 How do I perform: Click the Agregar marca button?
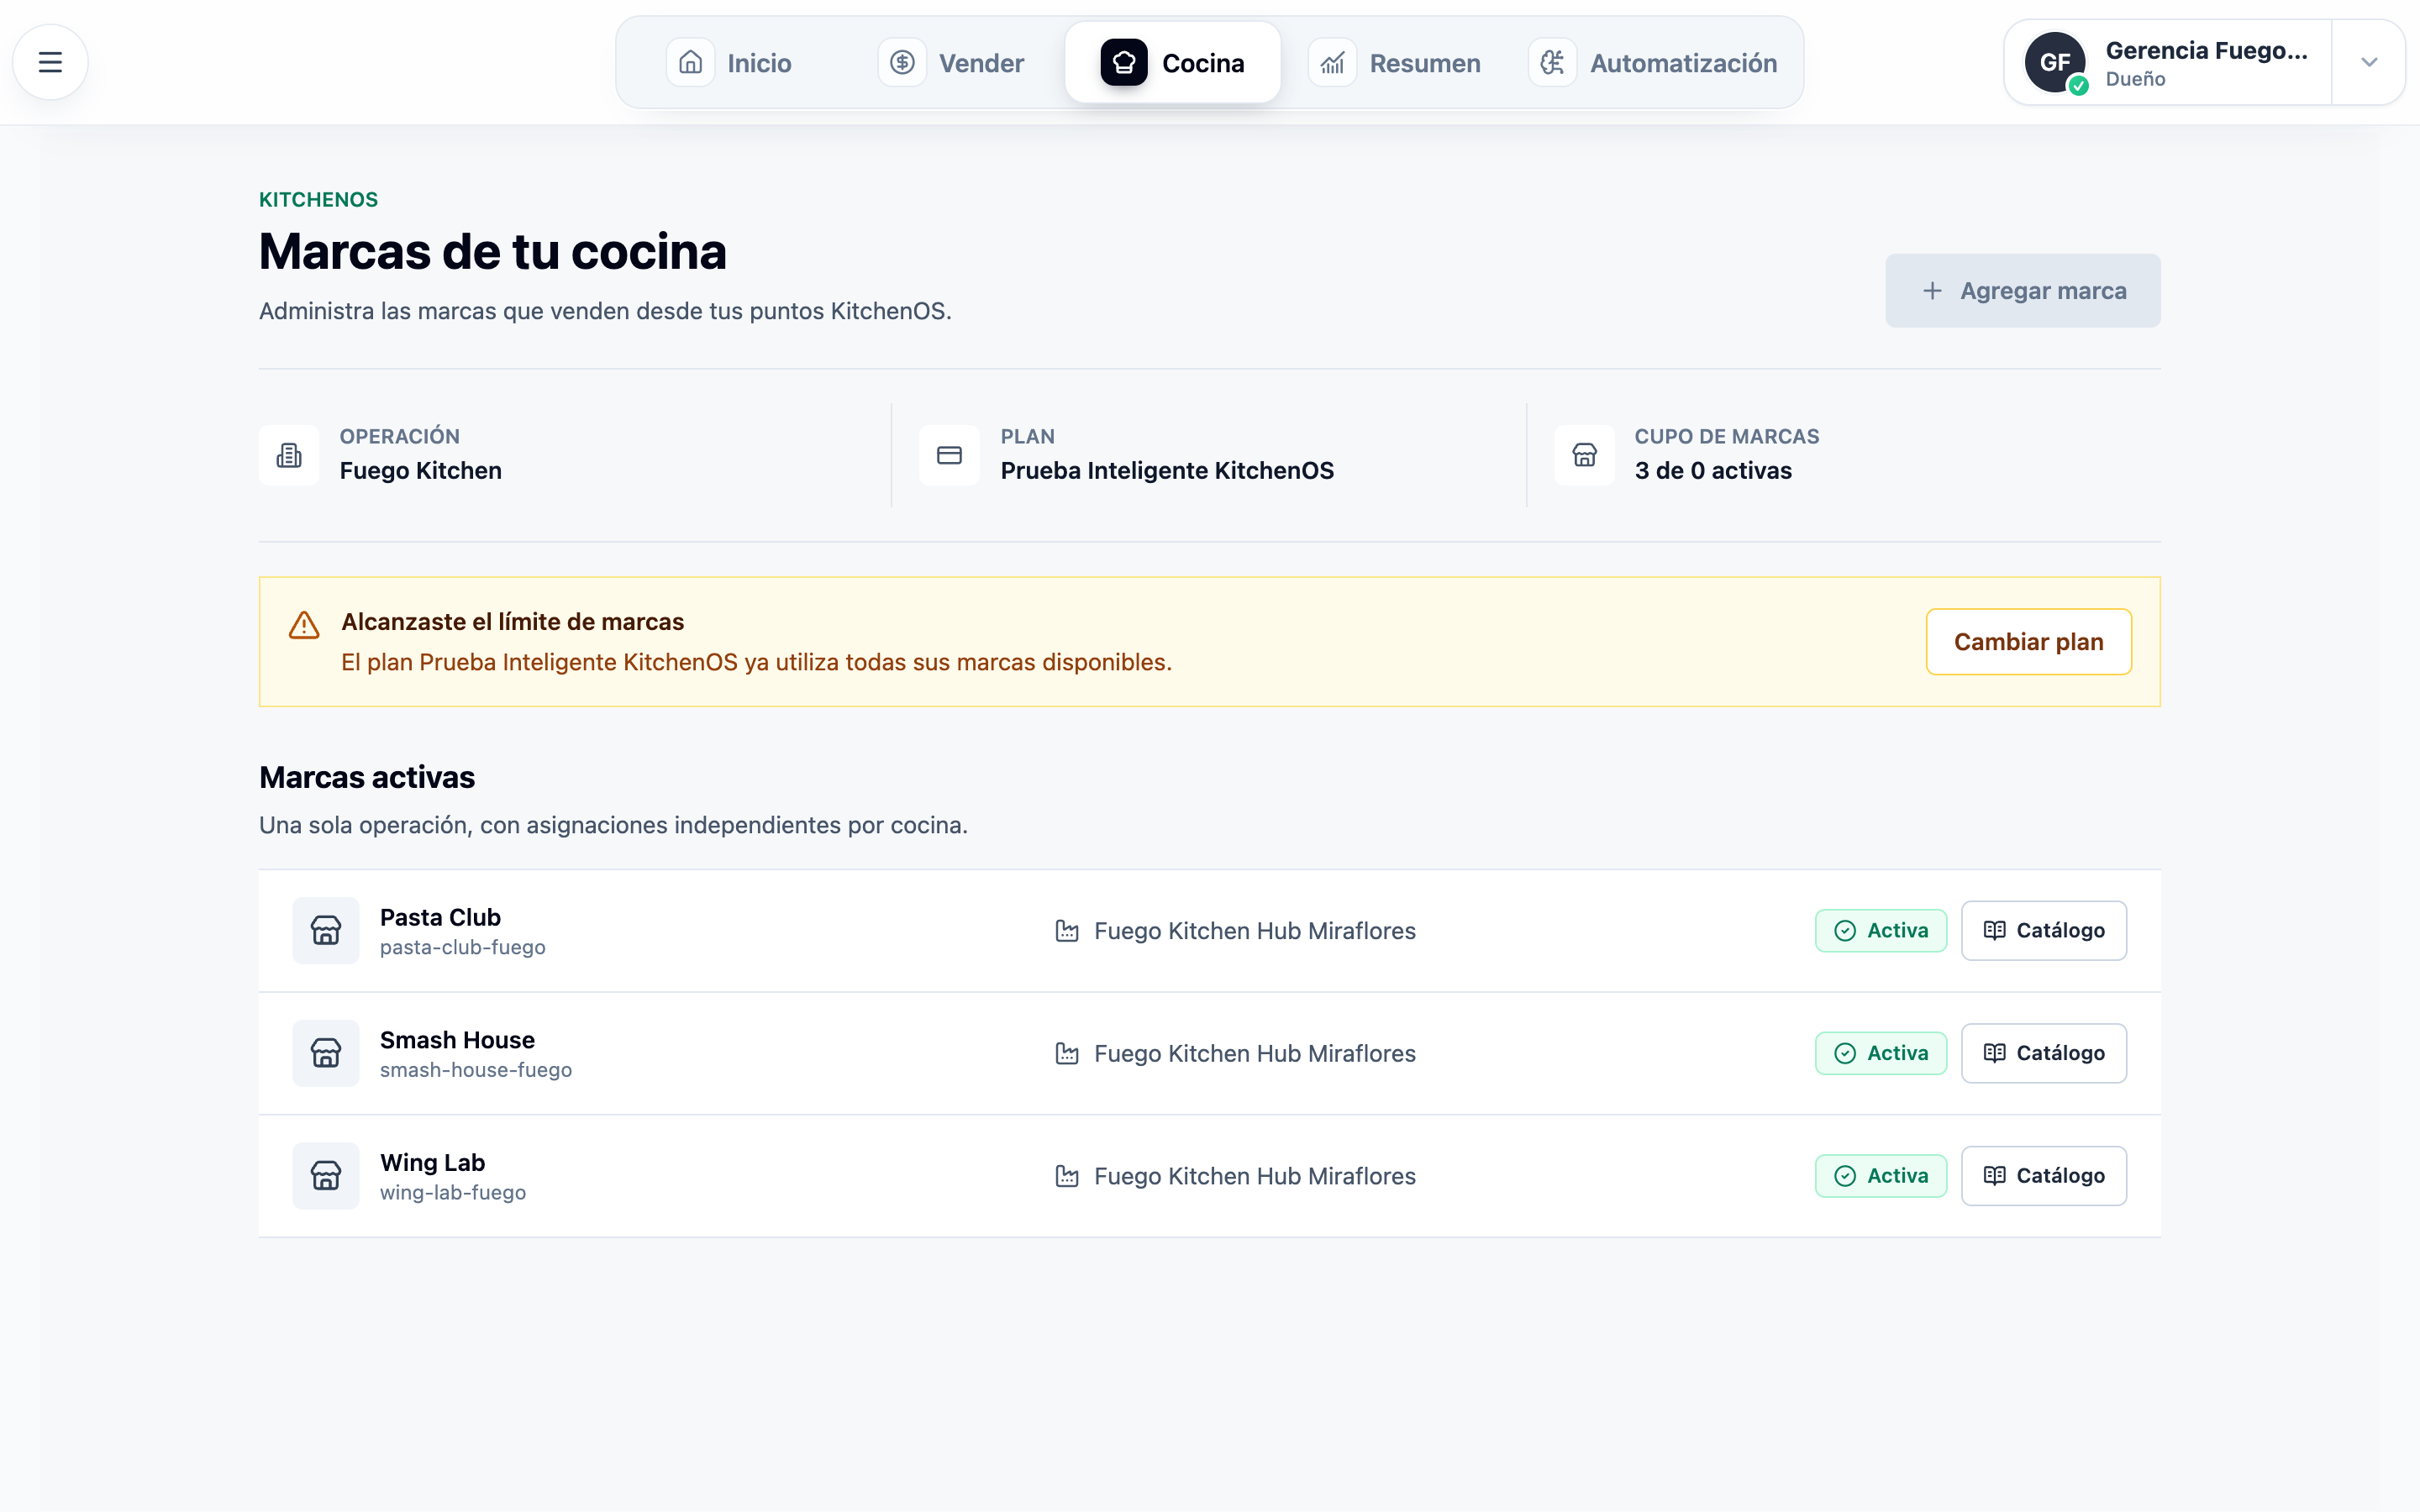pos(2023,291)
